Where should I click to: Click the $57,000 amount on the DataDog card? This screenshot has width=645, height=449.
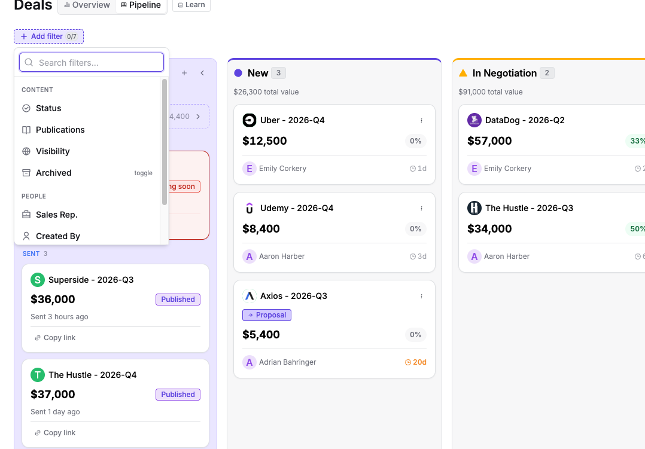tap(489, 141)
